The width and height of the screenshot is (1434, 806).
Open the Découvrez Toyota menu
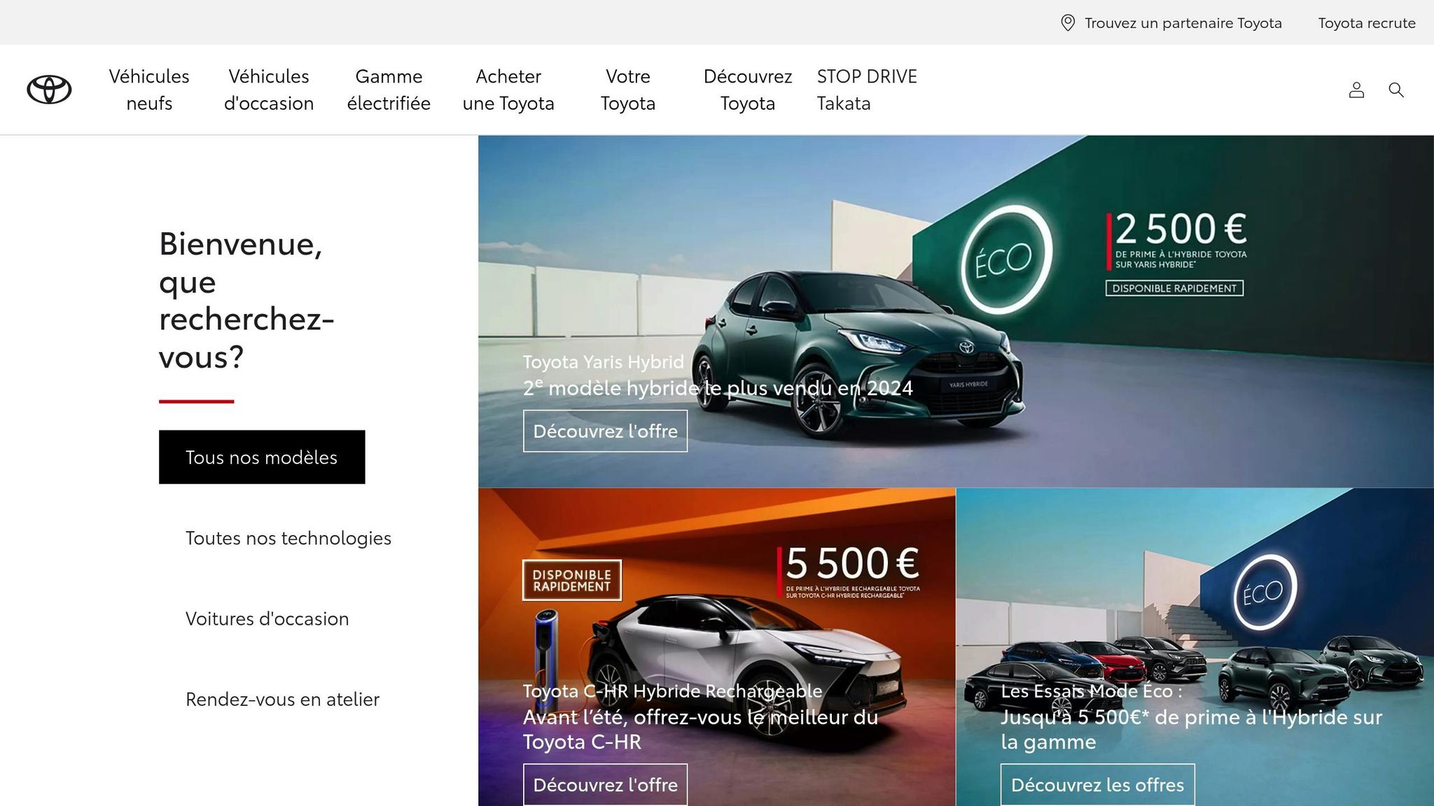click(748, 90)
